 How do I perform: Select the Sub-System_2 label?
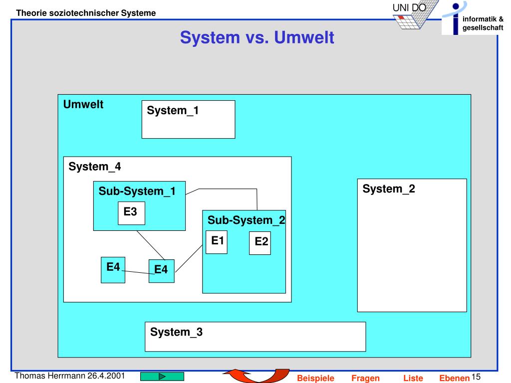pos(246,220)
